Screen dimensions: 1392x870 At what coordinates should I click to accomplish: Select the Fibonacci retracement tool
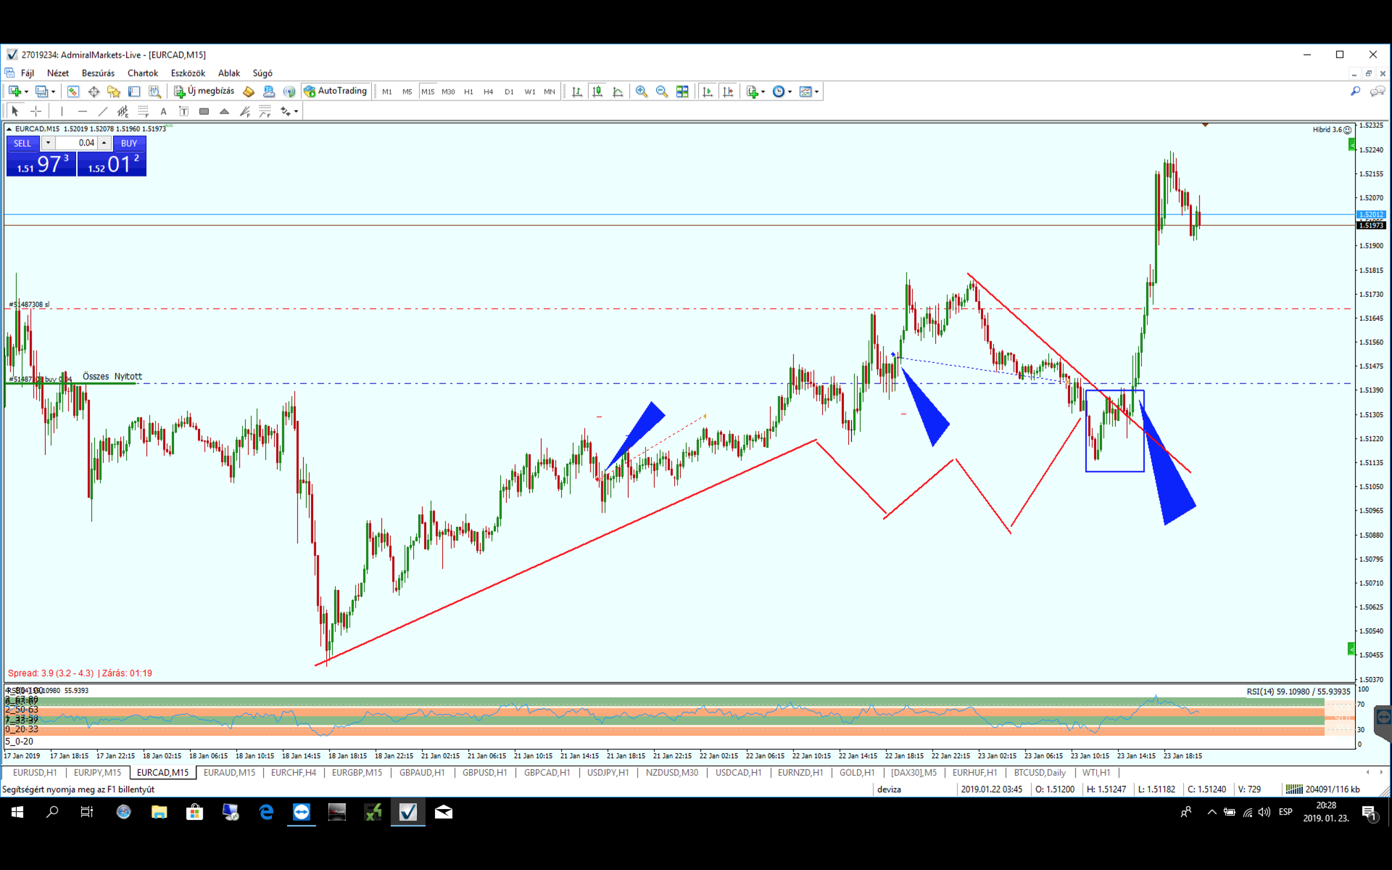coord(143,111)
